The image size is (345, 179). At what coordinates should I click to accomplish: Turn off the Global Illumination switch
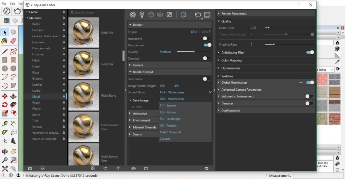click(310, 83)
